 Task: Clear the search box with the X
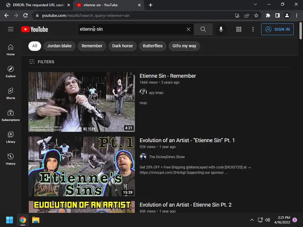(x=188, y=29)
